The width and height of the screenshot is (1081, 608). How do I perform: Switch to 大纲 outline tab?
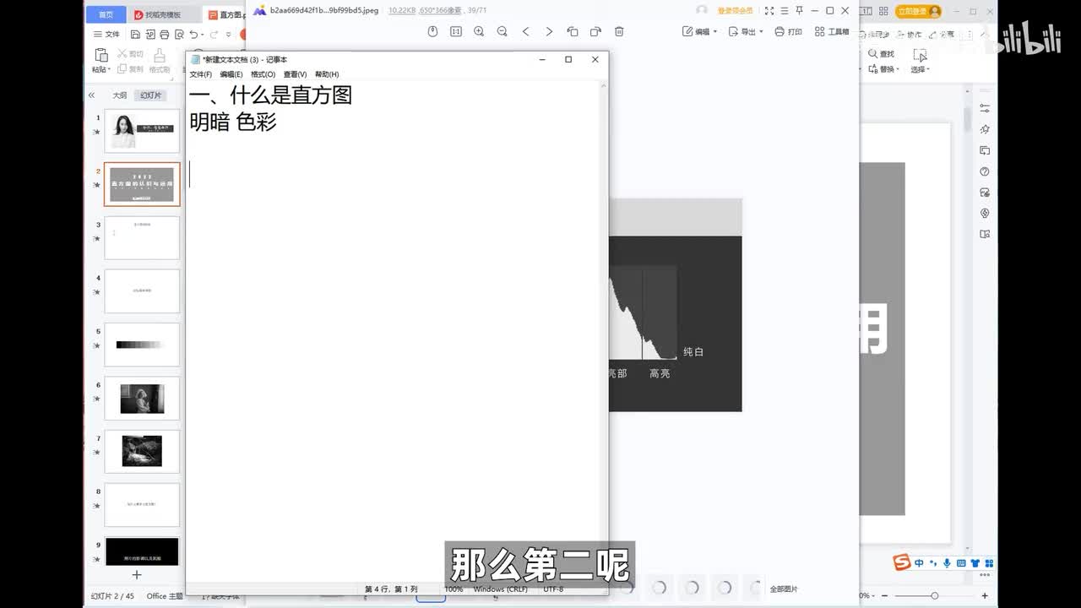[120, 95]
